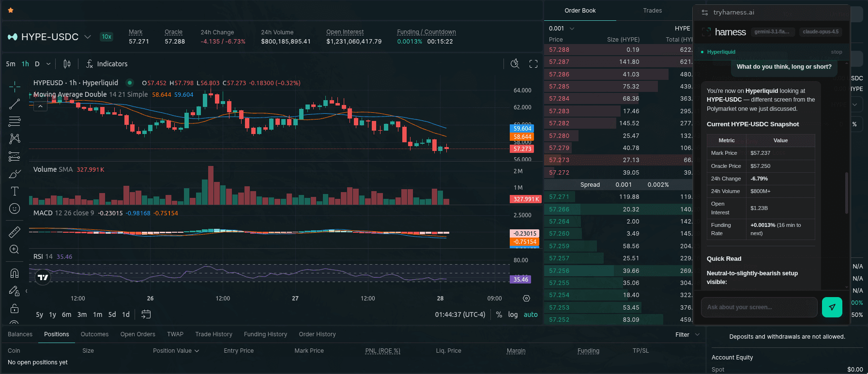Open order book price grouping 0.001 dropdown
The width and height of the screenshot is (868, 374).
pyautogui.click(x=562, y=29)
